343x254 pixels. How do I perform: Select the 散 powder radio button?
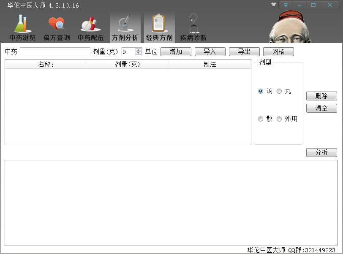261,119
